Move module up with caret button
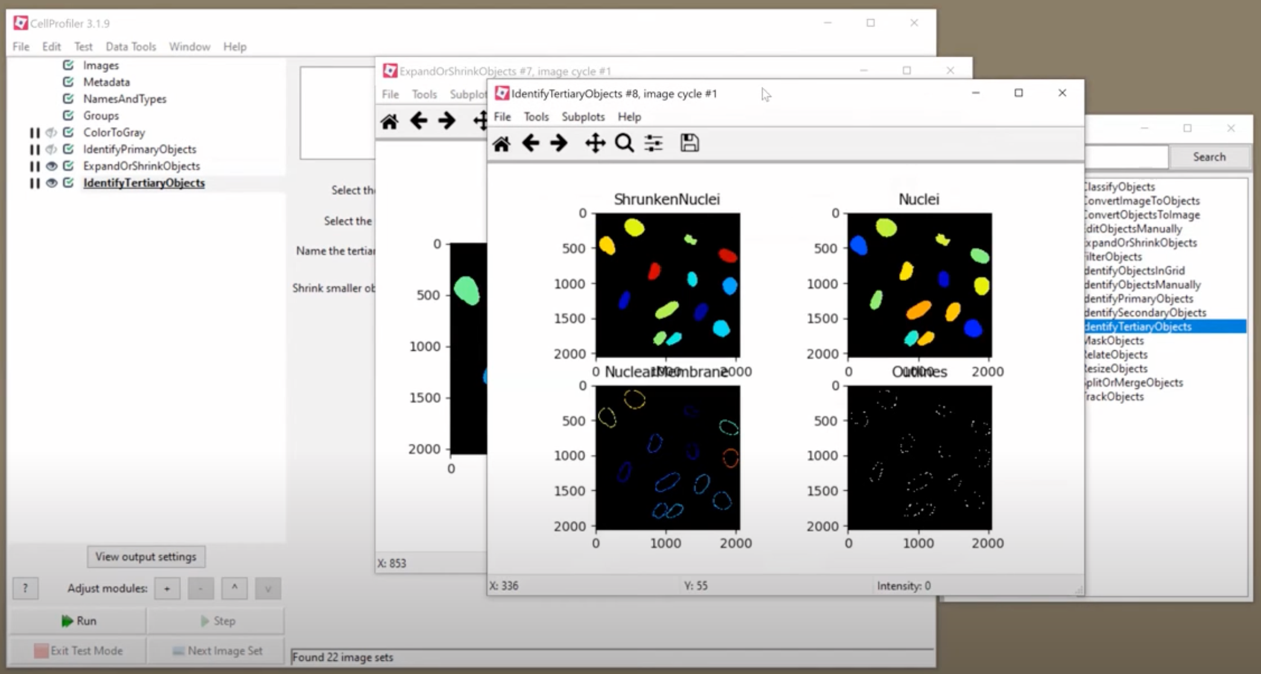The image size is (1261, 674). pos(234,588)
